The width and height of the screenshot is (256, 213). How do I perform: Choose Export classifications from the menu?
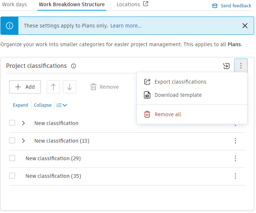[x=180, y=82]
